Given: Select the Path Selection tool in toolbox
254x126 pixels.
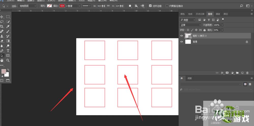Looking at the screenshot, I should (x=2, y=56).
